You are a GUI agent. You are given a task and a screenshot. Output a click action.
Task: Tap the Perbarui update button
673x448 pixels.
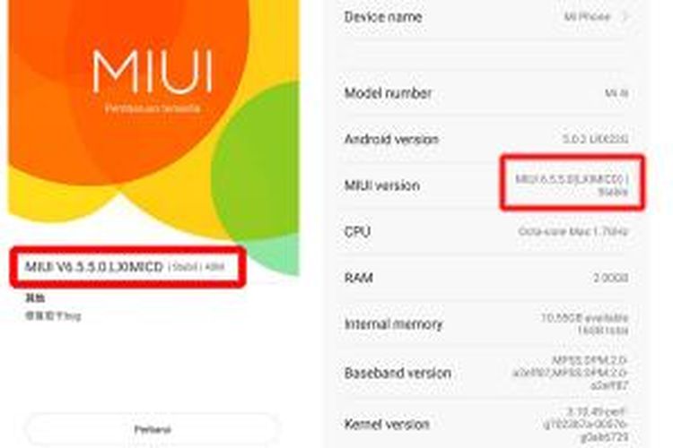pos(153,429)
